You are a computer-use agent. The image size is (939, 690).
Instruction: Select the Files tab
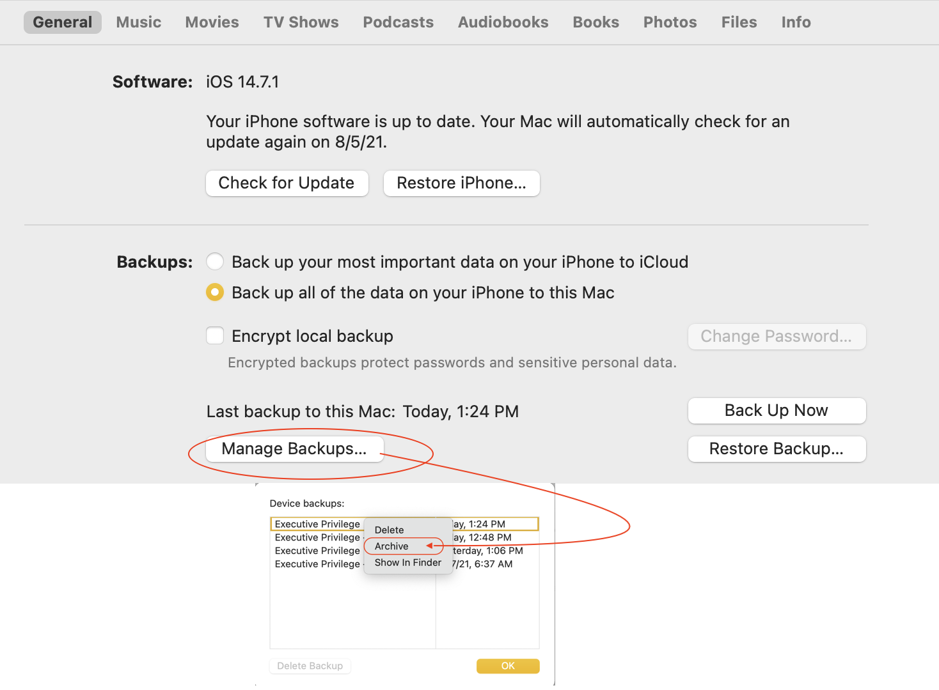[x=739, y=22]
